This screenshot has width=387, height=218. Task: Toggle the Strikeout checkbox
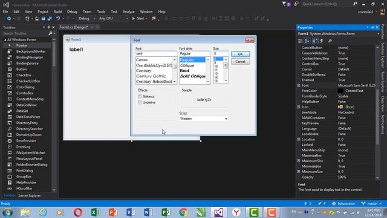140,96
